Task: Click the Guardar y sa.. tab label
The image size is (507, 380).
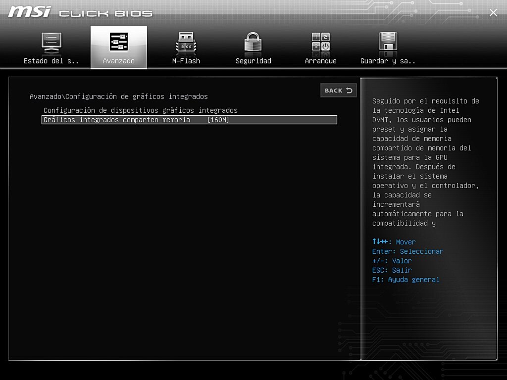Action: [388, 61]
